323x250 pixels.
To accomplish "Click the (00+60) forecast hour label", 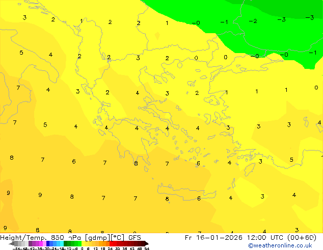I will [302, 238].
